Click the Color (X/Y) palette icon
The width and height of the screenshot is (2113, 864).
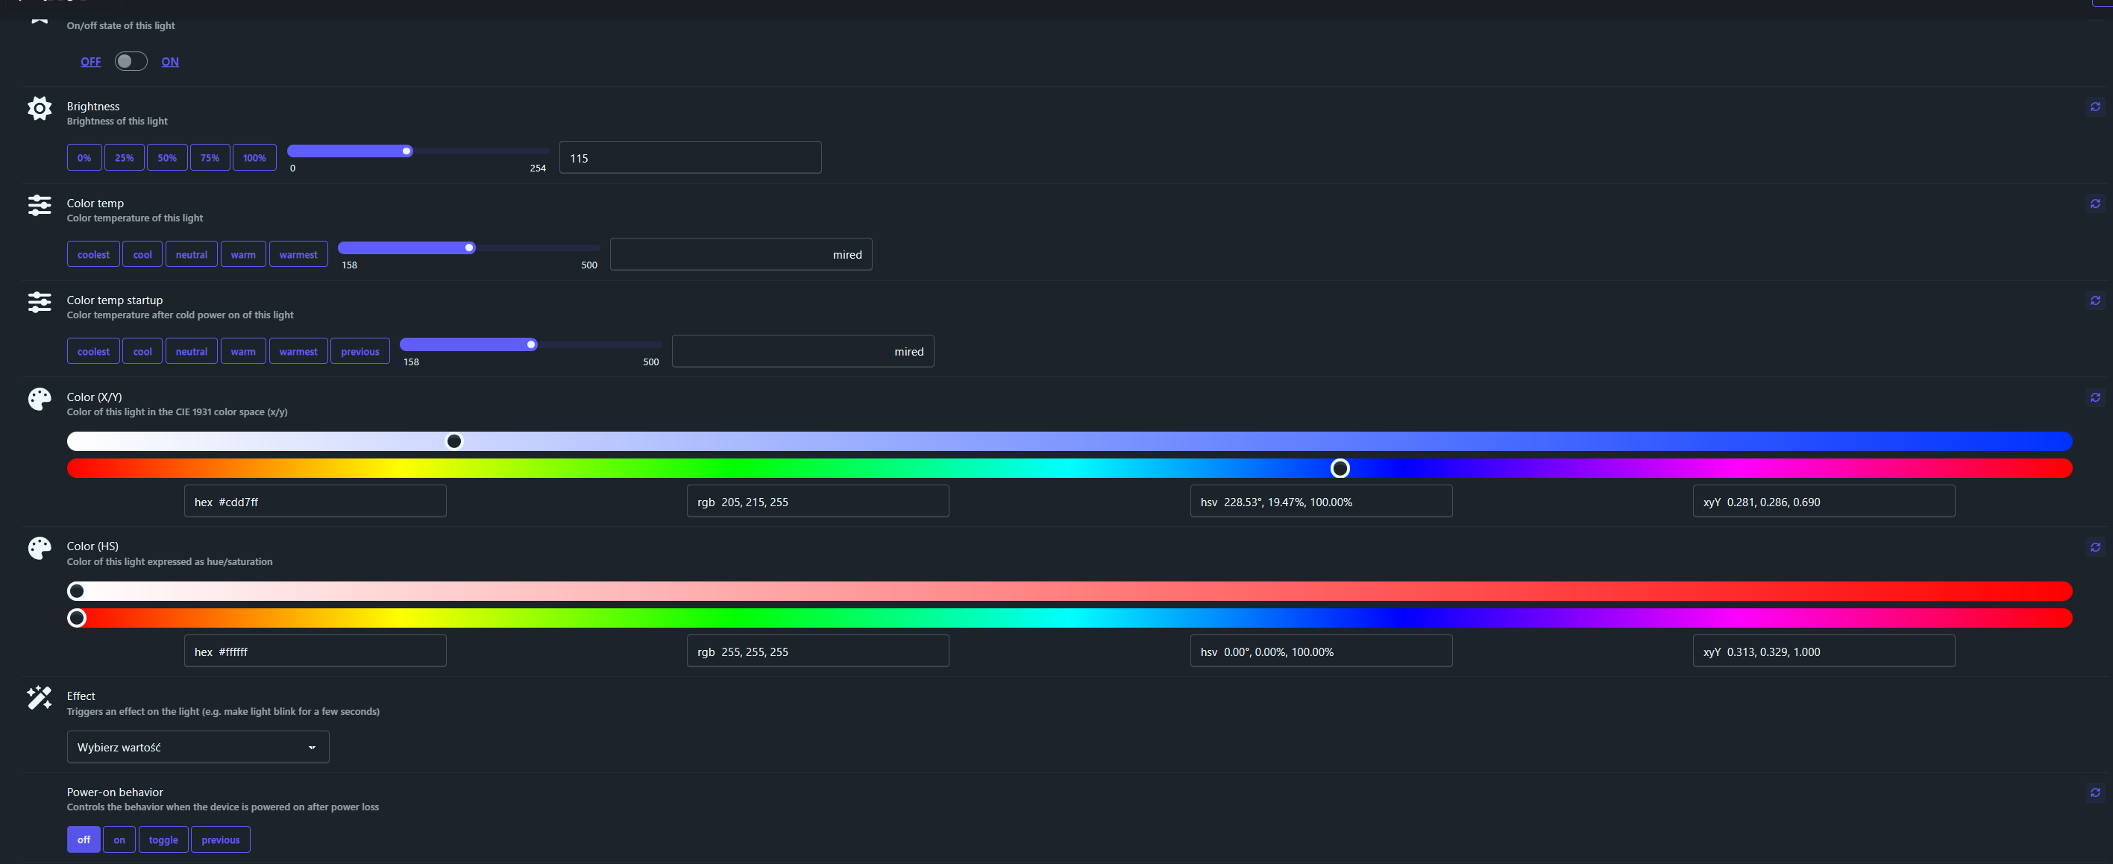tap(40, 400)
